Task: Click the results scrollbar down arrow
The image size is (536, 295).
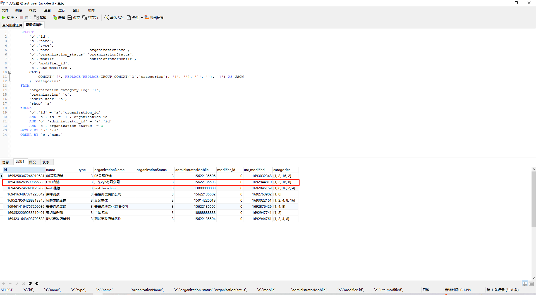Action: point(533,278)
